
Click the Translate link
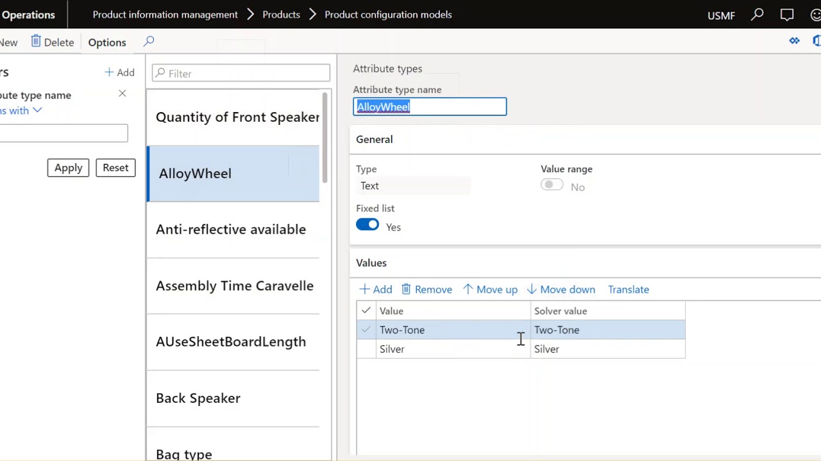click(x=629, y=289)
